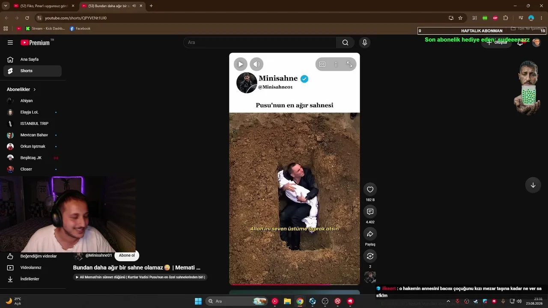
Task: Open the Chrome profile avatar menu
Action: click(x=531, y=18)
